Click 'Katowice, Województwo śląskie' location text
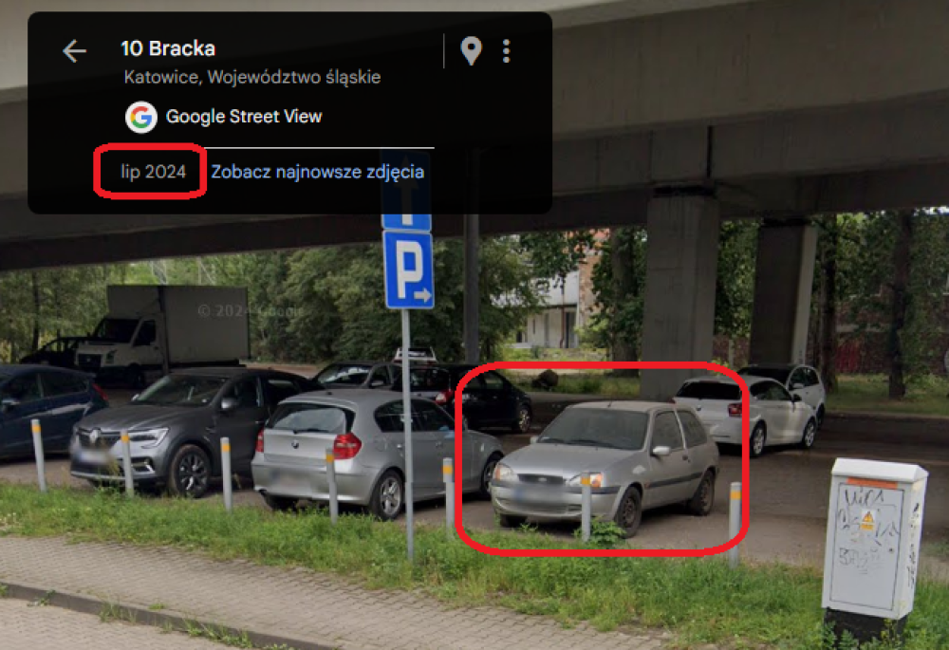Screen dimensions: 949x650 pyautogui.click(x=251, y=78)
